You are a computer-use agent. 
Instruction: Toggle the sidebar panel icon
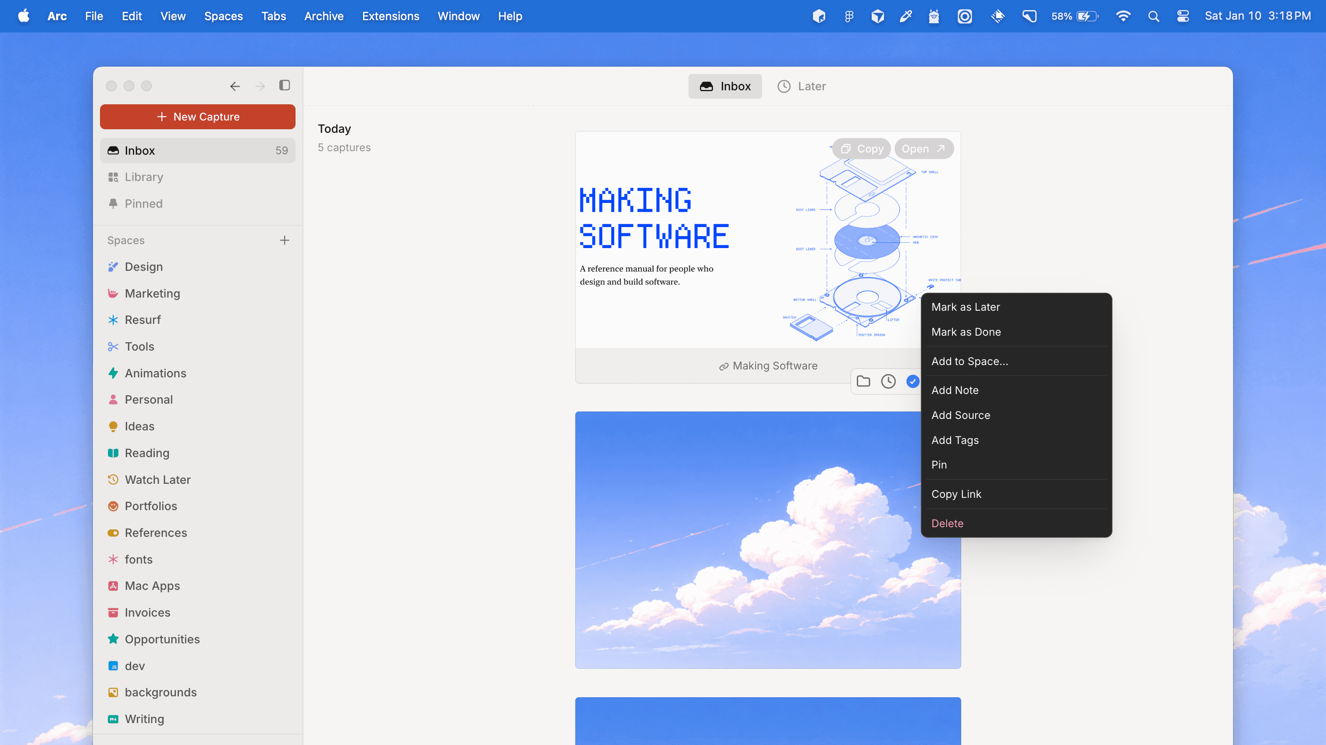point(284,85)
